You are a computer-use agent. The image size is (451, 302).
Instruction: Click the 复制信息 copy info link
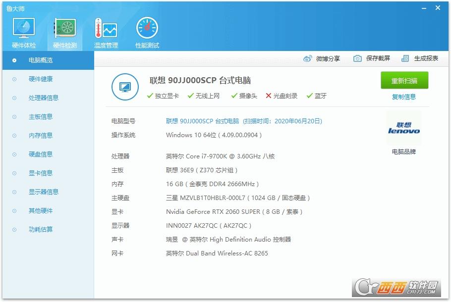403,97
